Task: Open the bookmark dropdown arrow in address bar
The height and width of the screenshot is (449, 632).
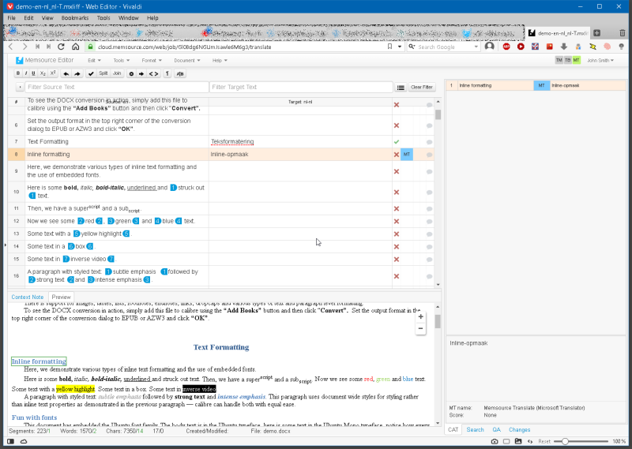Action: click(400, 47)
